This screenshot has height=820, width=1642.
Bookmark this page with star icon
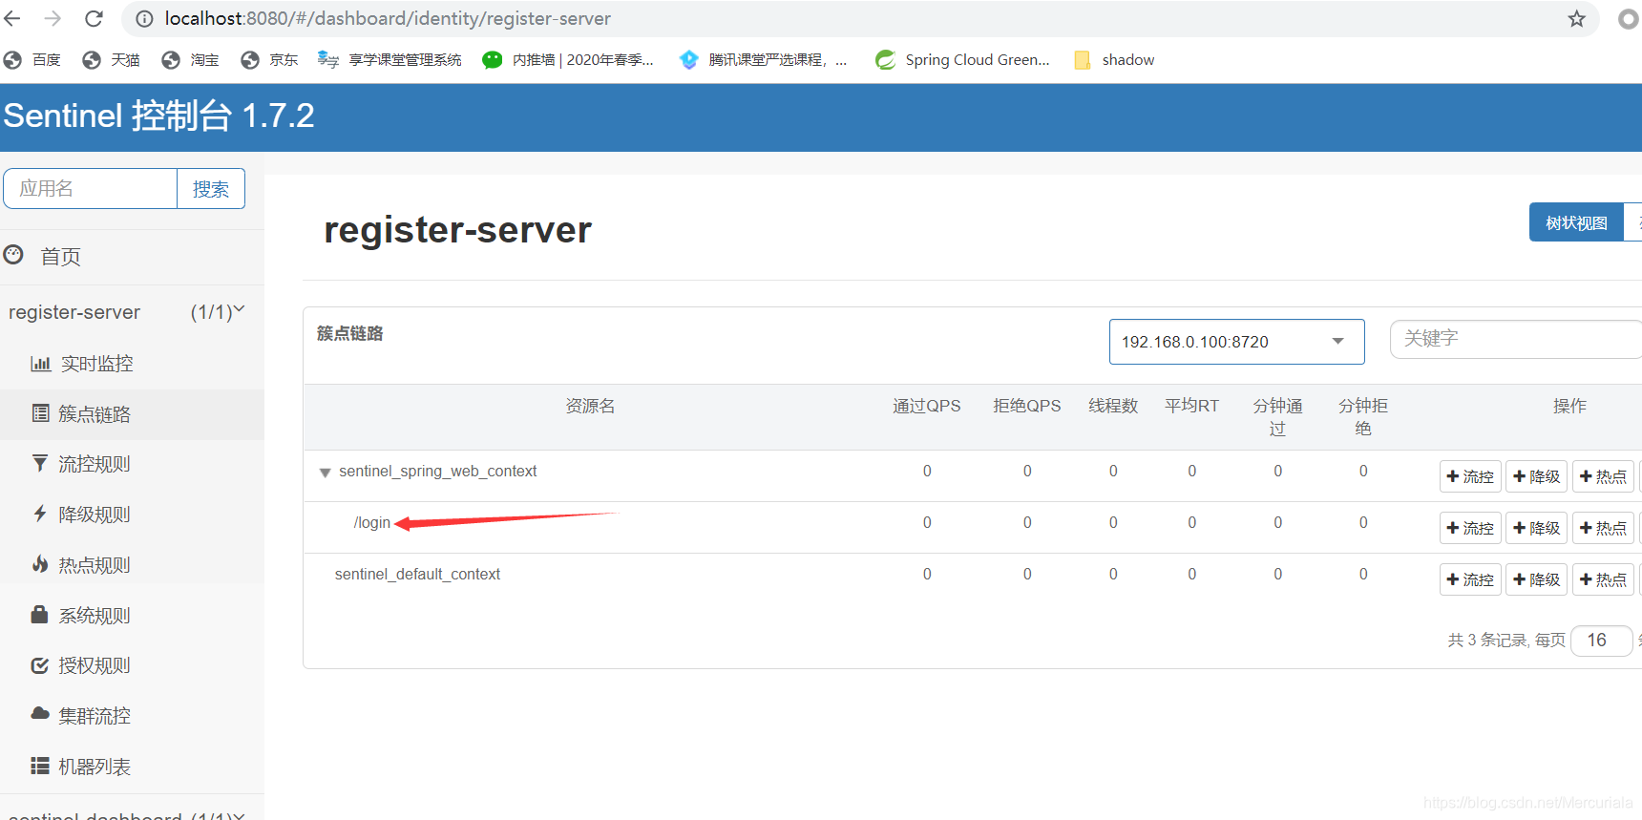(x=1576, y=18)
